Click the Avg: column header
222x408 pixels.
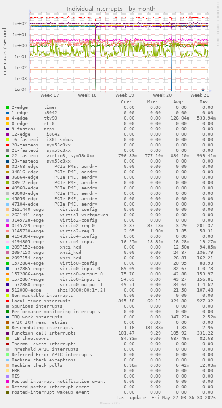(x=178, y=102)
